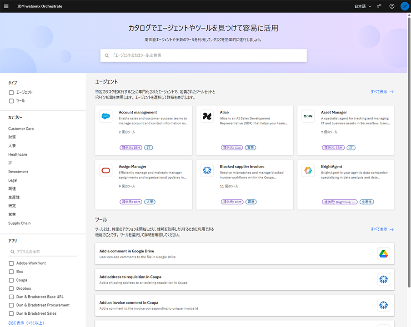The height and width of the screenshot is (327, 411).
Task: Enable the エージェント type checkbox
Action: point(11,92)
